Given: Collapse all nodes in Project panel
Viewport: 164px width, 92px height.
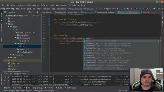Looking at the screenshot, I should pos(33,12).
